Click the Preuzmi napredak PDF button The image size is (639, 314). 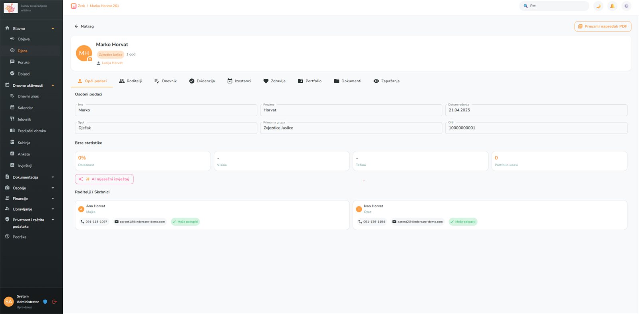coord(603,26)
